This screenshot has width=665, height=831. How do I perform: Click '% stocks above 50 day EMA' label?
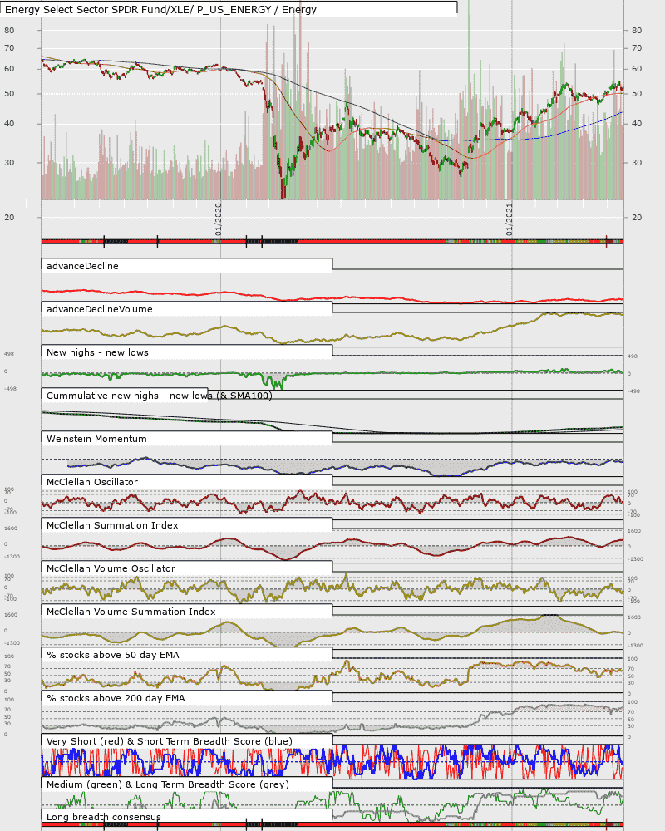(x=112, y=655)
